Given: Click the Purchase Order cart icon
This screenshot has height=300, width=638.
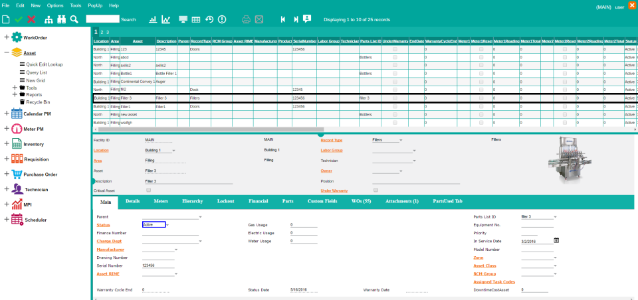Looking at the screenshot, I should coord(17,174).
